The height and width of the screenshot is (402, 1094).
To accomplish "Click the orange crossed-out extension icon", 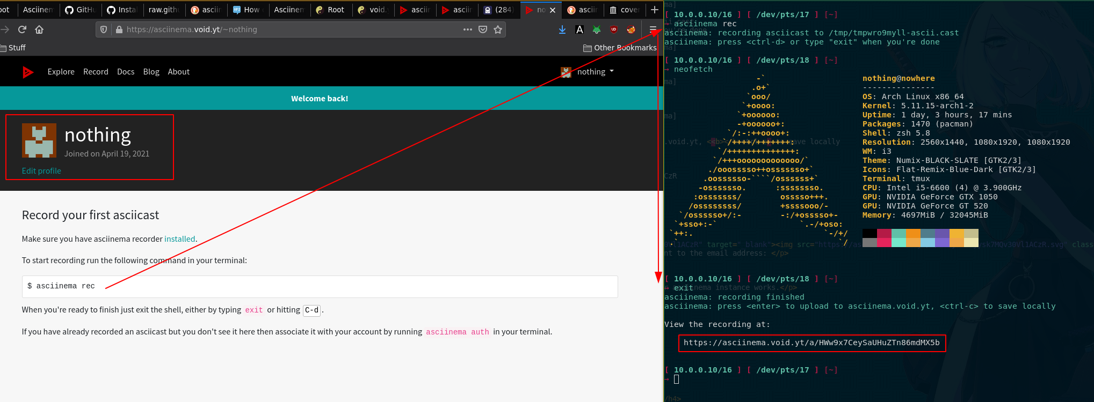I will [631, 29].
